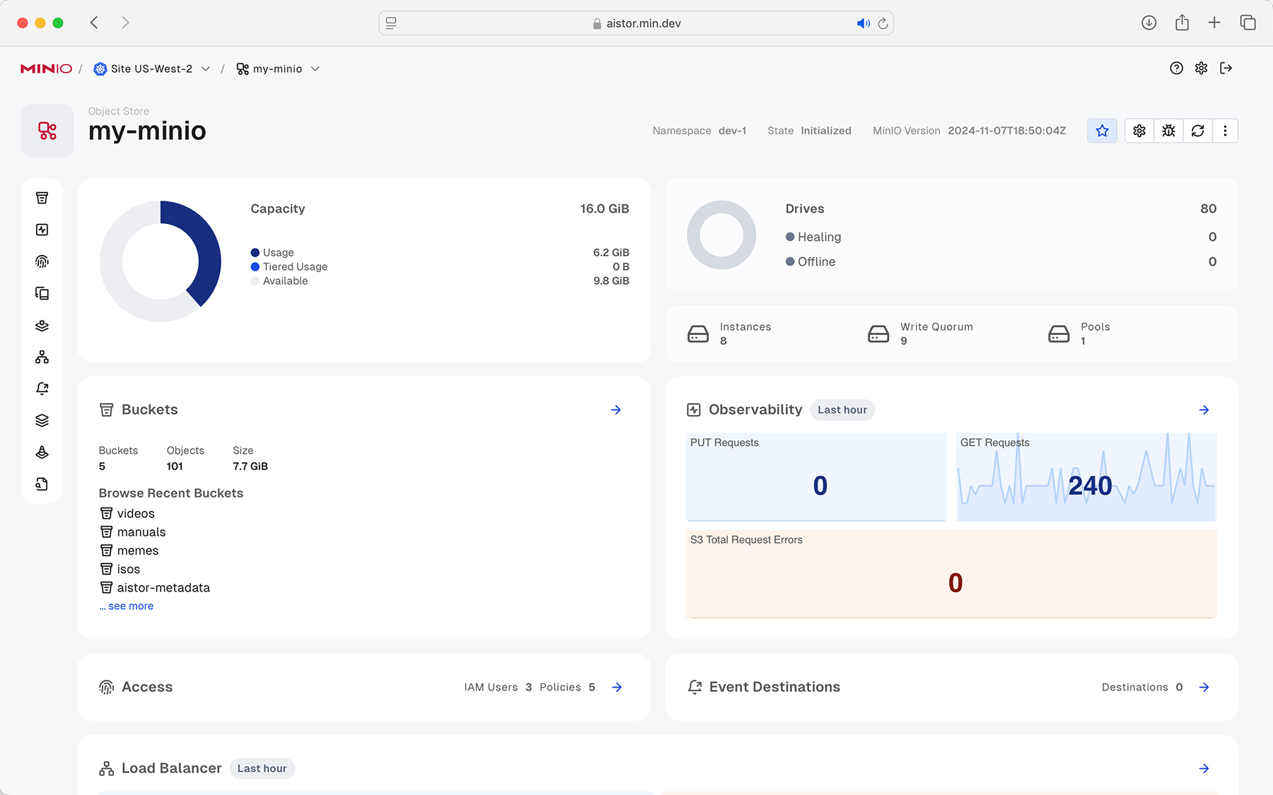Click the Available legend color dot
The width and height of the screenshot is (1273, 795).
(x=255, y=281)
